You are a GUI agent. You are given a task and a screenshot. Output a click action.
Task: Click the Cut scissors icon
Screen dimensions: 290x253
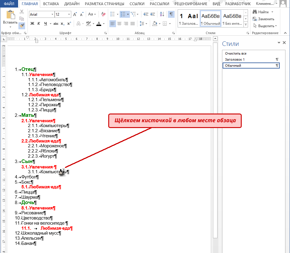22,12
